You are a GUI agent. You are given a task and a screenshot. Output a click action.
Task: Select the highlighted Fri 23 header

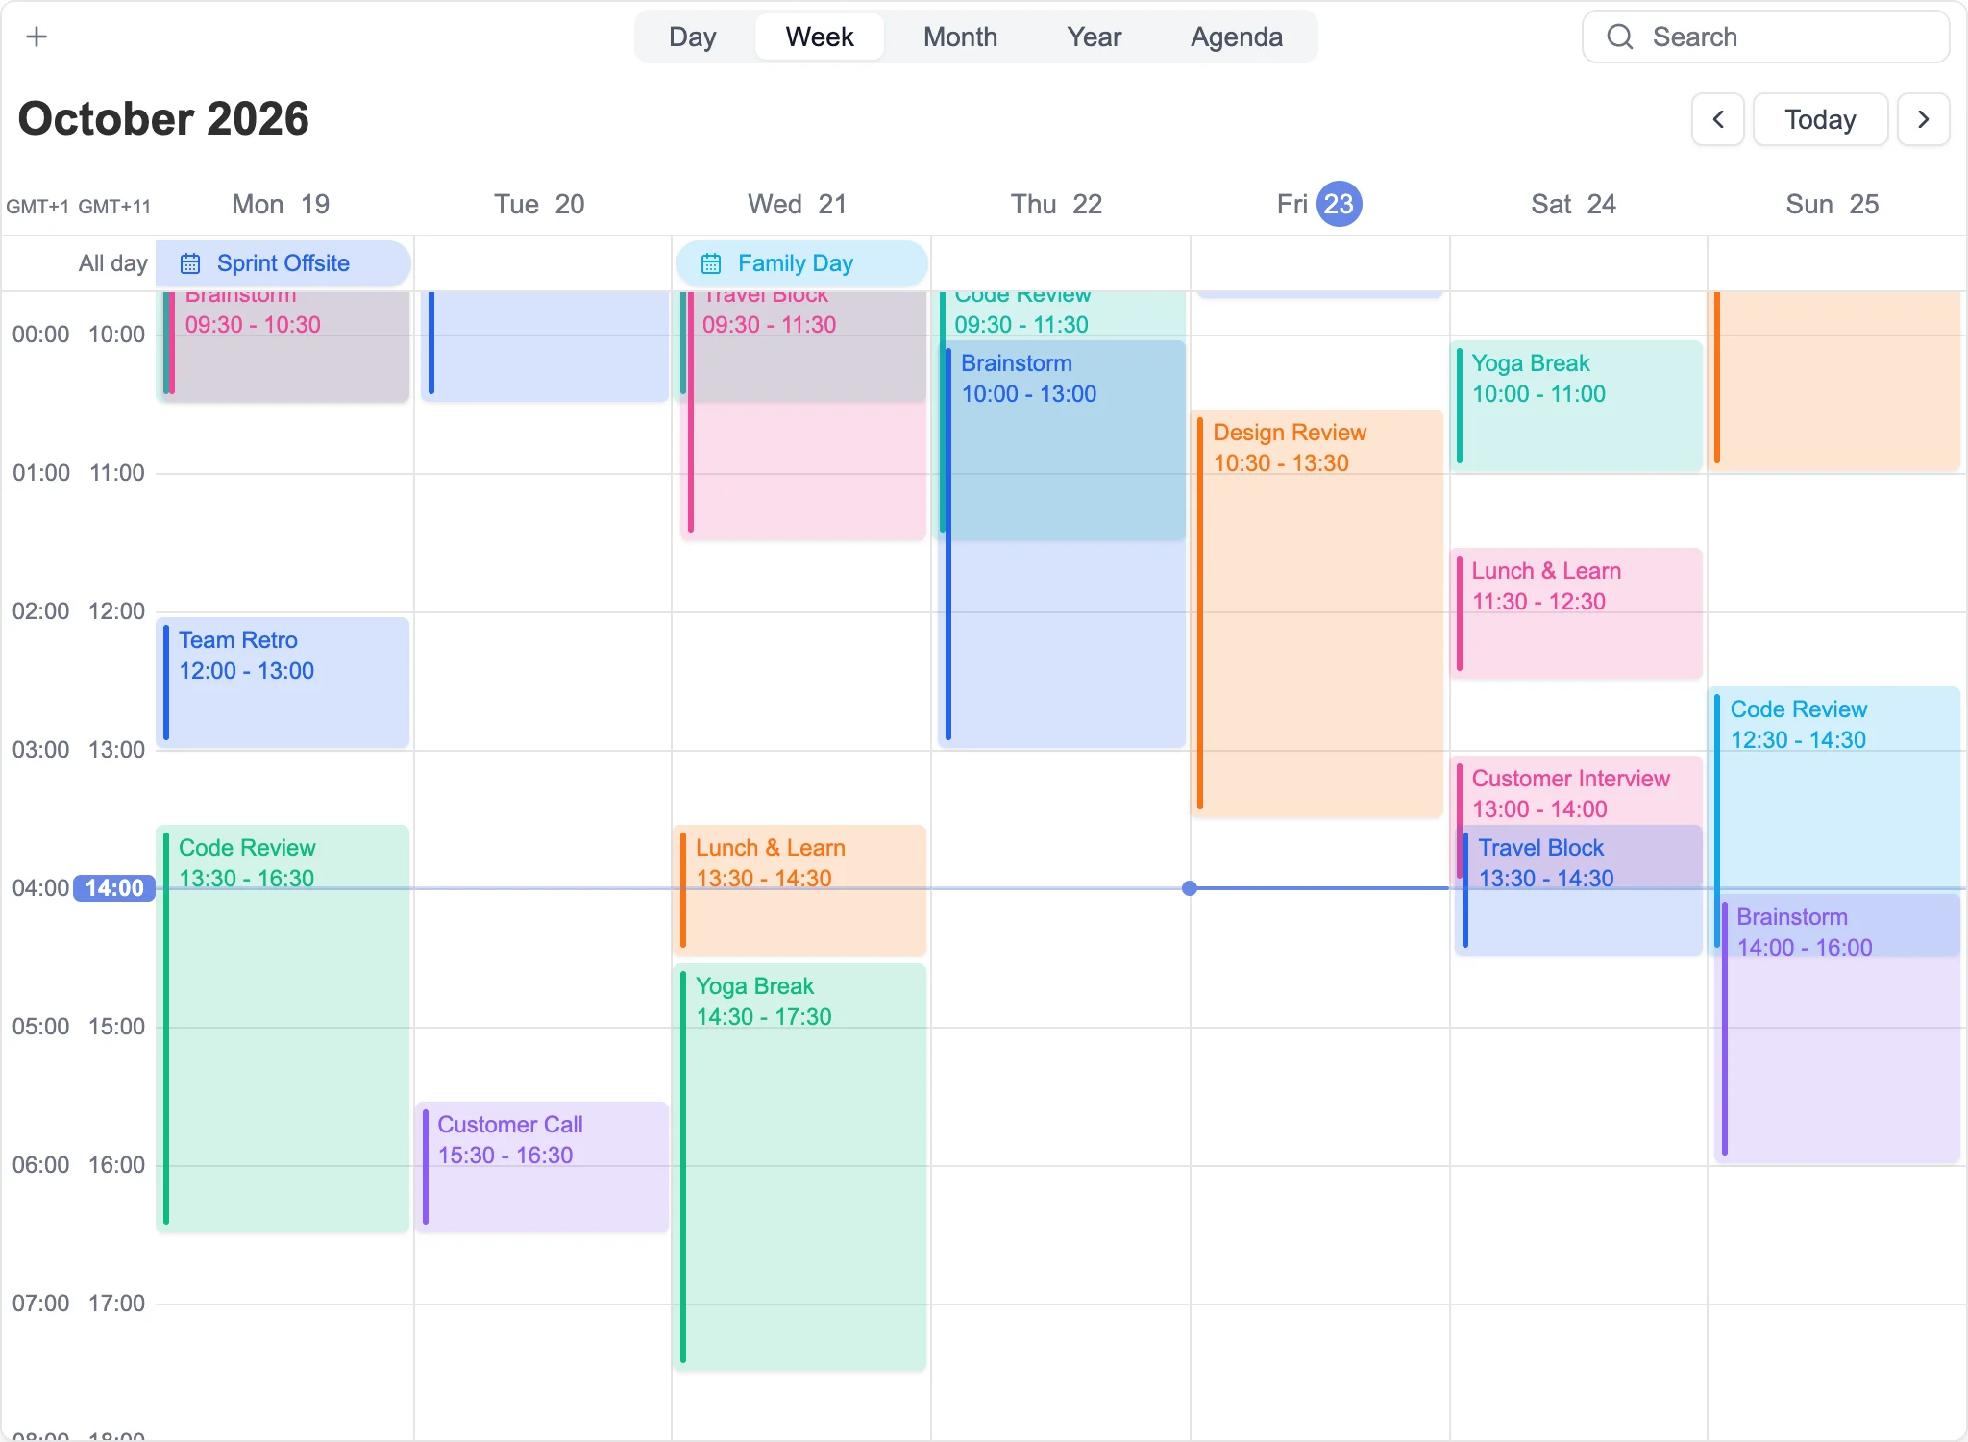point(1318,204)
